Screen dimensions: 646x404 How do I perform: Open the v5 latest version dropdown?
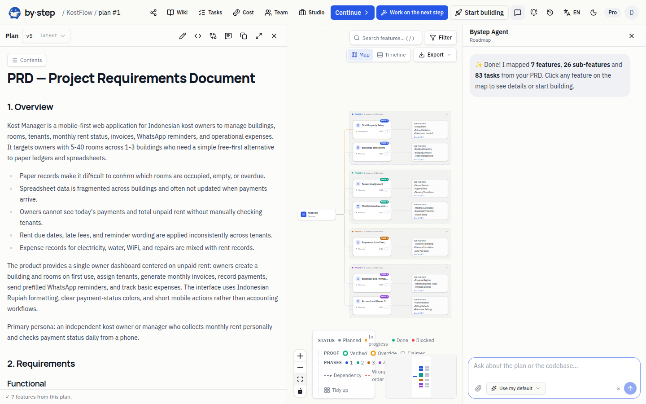[46, 36]
